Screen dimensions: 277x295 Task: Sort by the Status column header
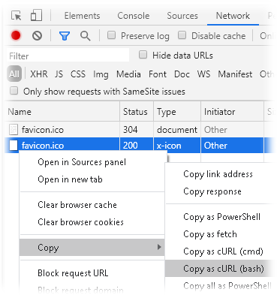(137, 112)
